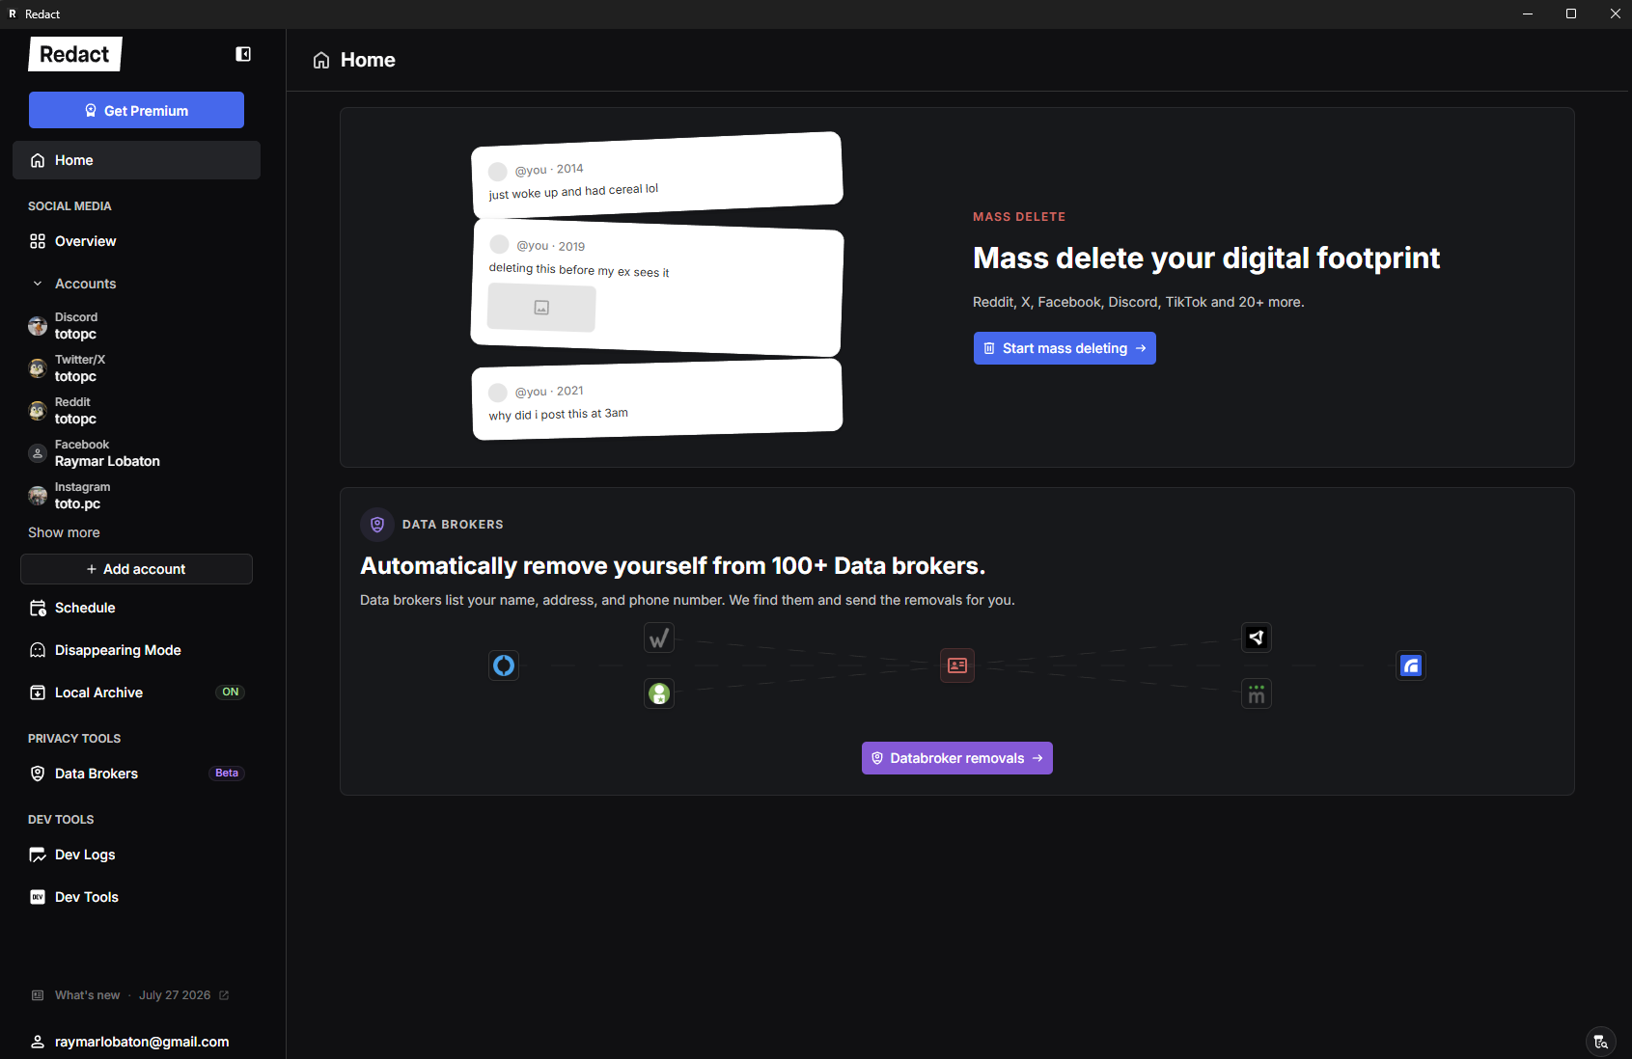Open Data Brokers in Privacy Tools
The image size is (1632, 1059).
[x=136, y=774]
